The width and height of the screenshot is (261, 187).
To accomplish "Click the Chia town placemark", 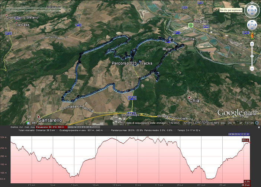I will (189, 98).
